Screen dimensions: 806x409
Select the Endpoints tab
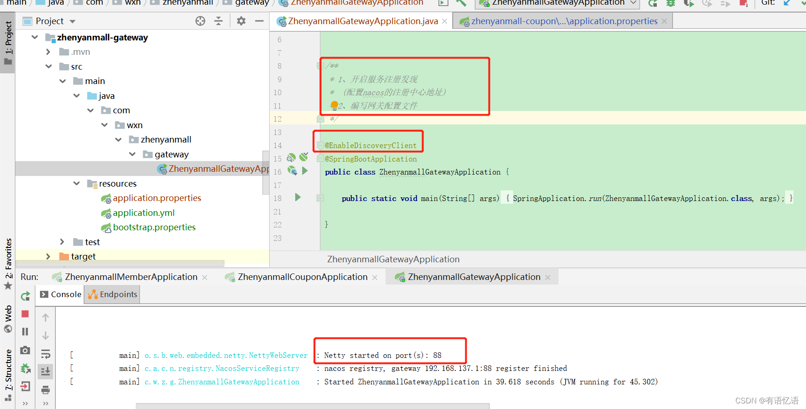112,294
